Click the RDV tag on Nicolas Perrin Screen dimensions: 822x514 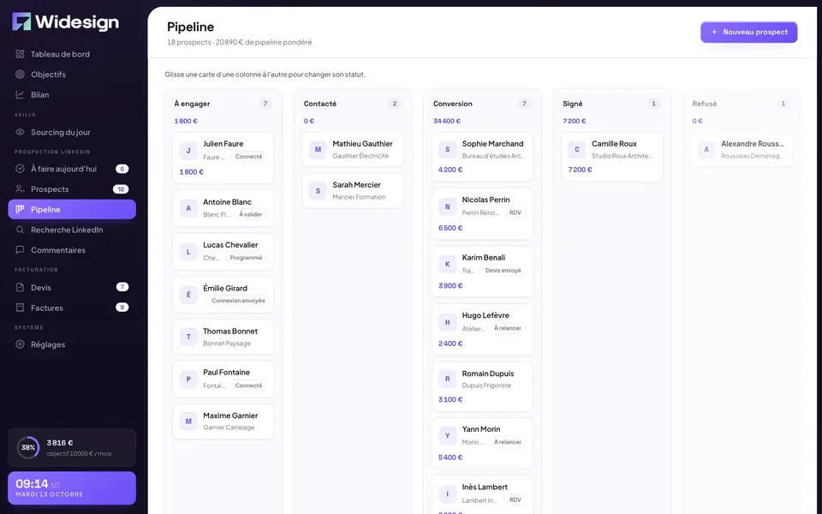tap(515, 212)
